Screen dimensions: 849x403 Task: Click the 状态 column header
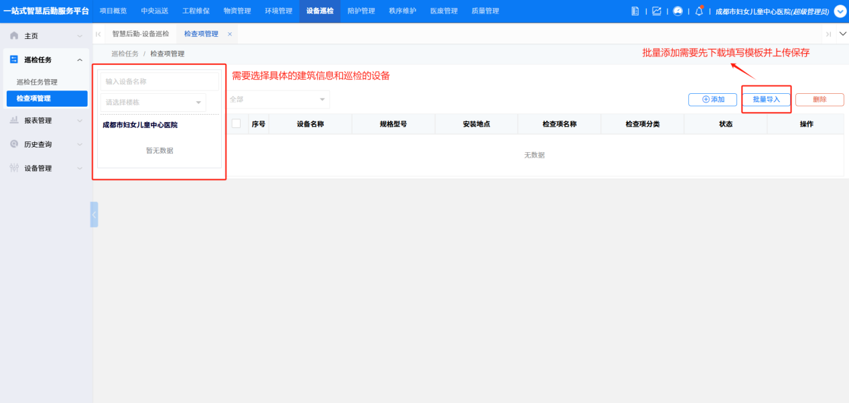click(x=726, y=124)
